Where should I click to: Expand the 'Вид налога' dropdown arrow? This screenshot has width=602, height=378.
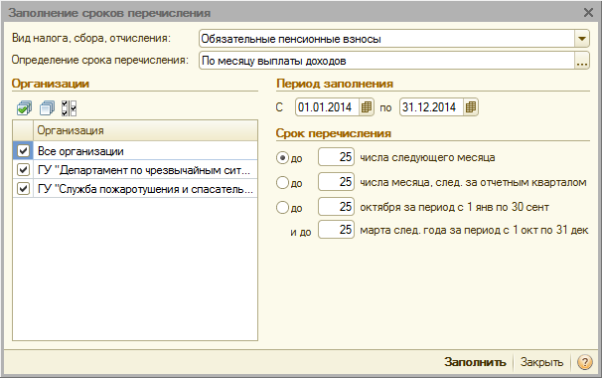click(582, 39)
